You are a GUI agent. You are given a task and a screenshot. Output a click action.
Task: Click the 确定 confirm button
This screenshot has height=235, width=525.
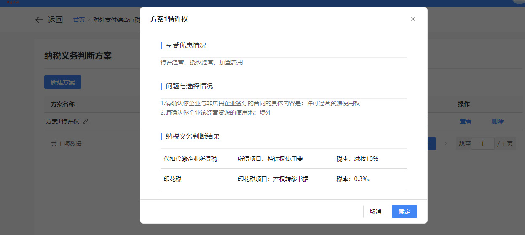click(404, 211)
